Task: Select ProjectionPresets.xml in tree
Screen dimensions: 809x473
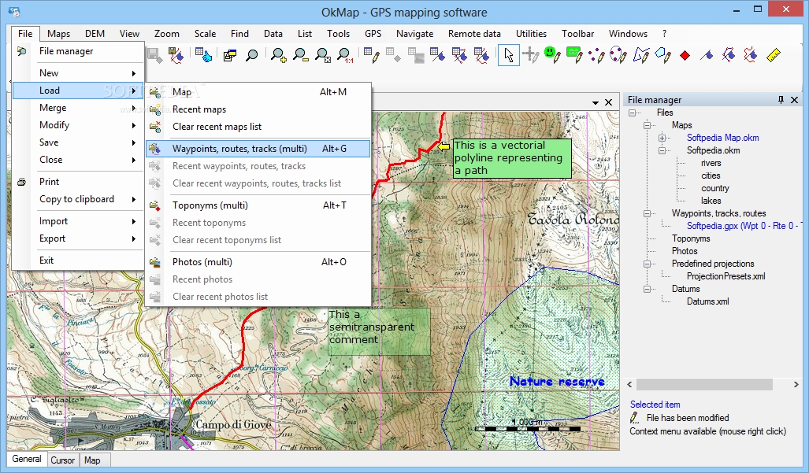Action: click(x=726, y=276)
